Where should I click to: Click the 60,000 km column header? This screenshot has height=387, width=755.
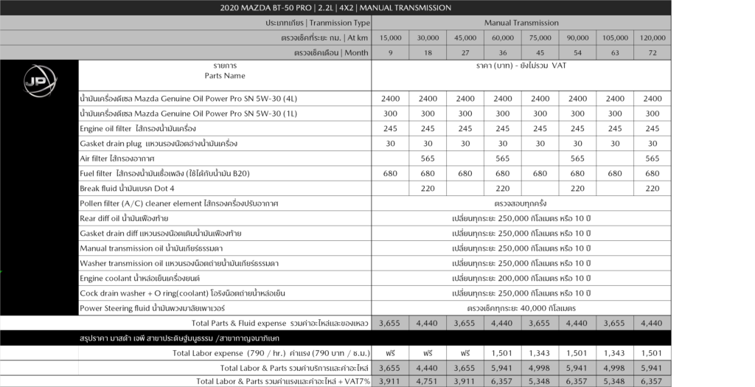point(503,38)
